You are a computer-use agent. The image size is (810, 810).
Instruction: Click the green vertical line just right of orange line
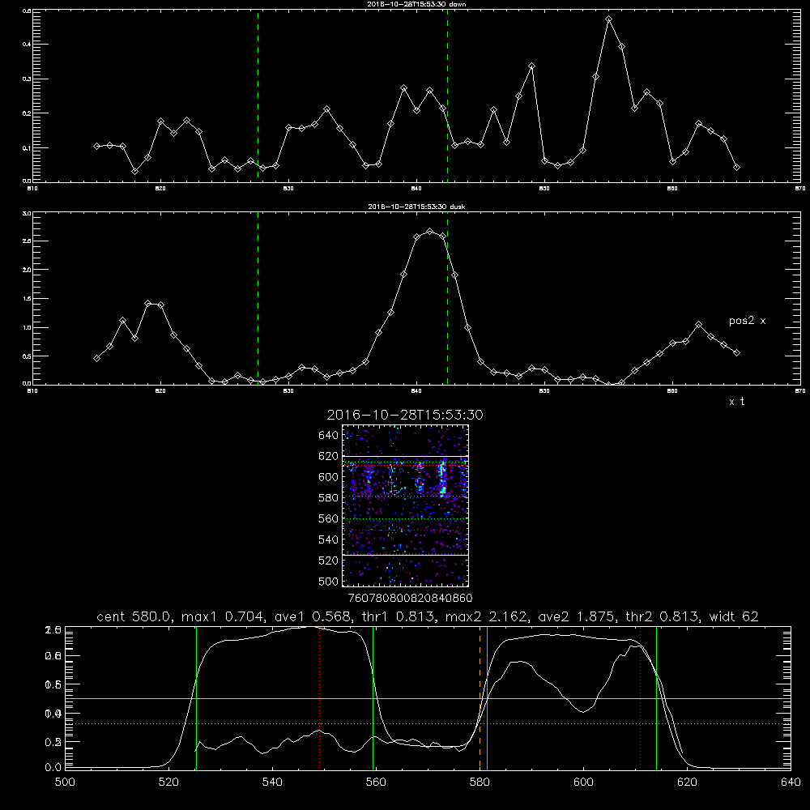point(487,697)
